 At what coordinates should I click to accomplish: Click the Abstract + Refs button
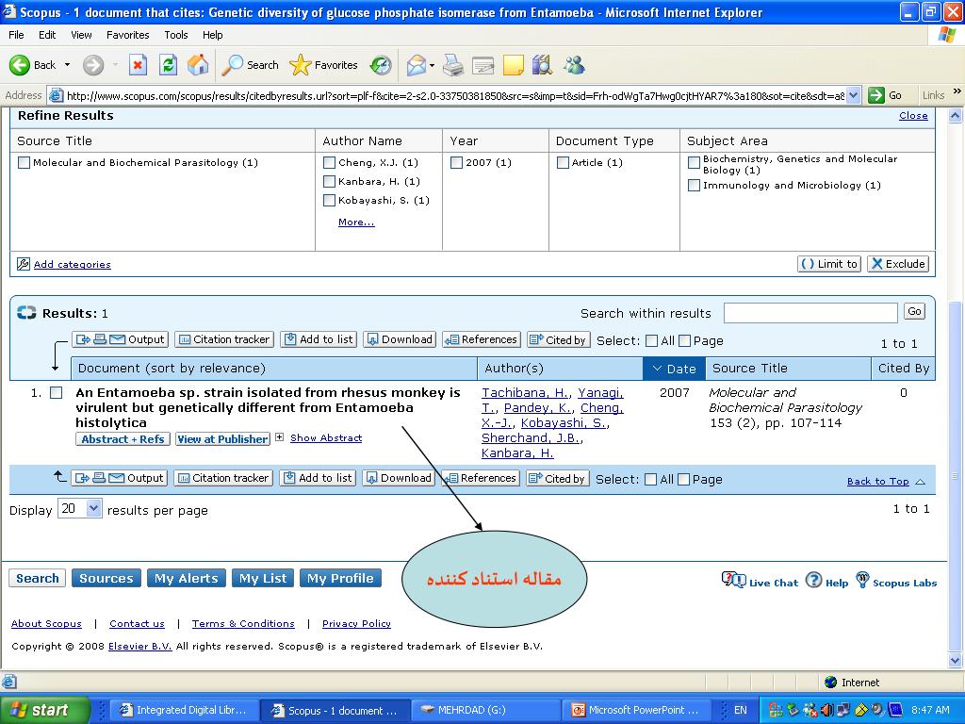click(x=123, y=439)
